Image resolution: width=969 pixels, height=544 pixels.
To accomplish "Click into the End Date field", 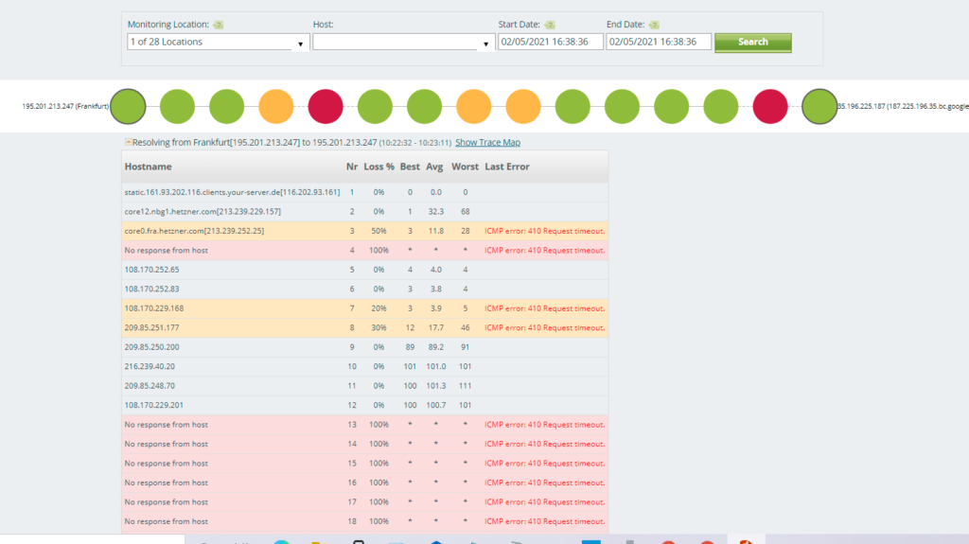I will [x=658, y=42].
